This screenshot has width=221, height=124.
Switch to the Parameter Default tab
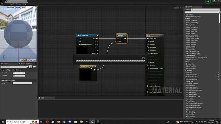click(x=27, y=64)
